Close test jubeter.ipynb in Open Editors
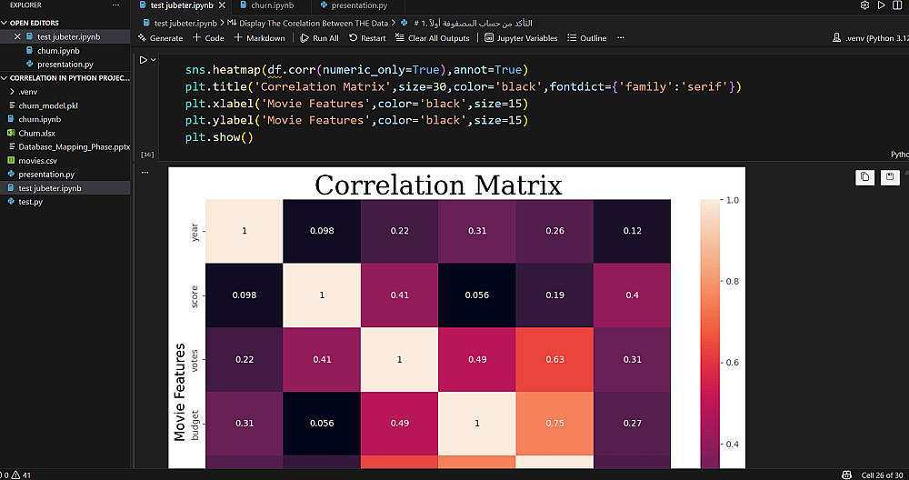 [17, 36]
